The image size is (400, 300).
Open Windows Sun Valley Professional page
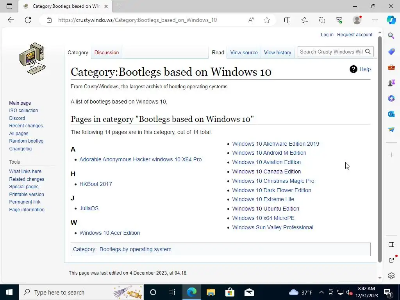pyautogui.click(x=273, y=227)
